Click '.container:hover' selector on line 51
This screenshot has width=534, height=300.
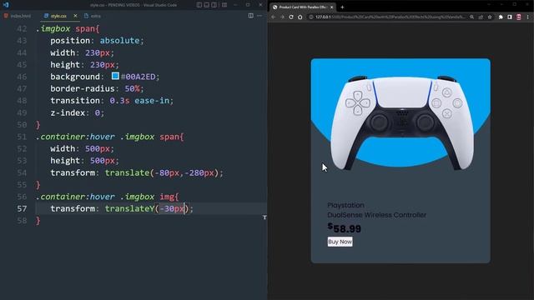75,137
